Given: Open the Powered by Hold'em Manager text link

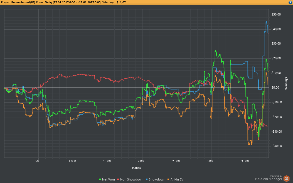Looking at the screenshot, I should coord(269,178).
